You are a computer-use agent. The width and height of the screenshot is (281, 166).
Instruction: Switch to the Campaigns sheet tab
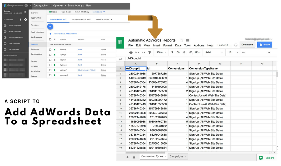[178, 156]
